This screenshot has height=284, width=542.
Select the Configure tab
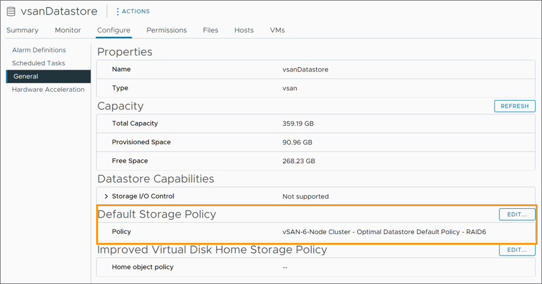[114, 30]
